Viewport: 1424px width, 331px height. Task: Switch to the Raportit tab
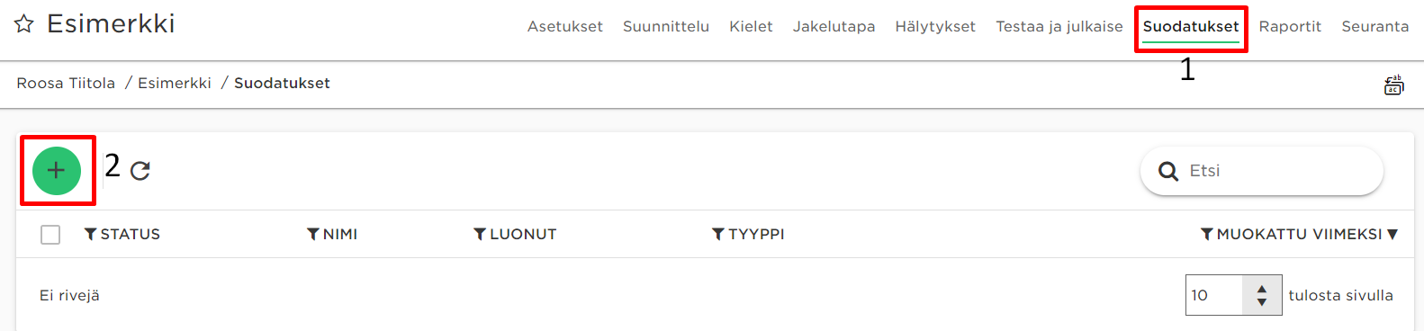[1290, 27]
